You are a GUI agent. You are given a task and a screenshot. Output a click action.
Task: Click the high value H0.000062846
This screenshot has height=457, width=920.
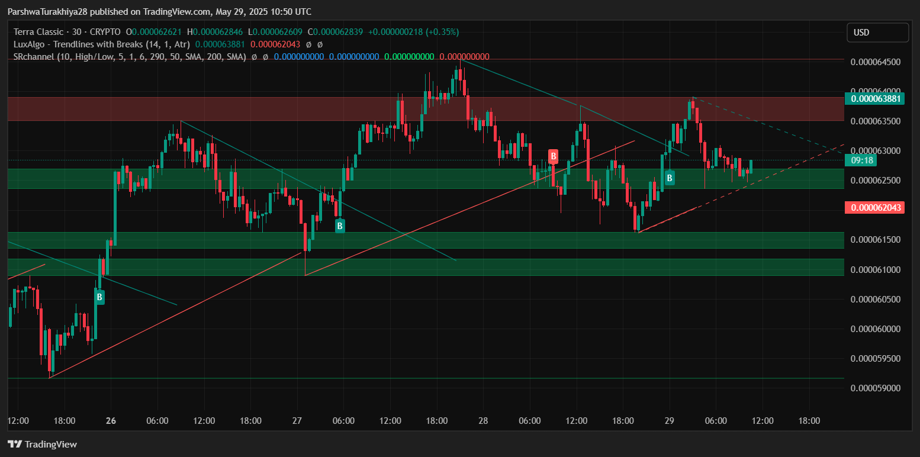coord(215,32)
